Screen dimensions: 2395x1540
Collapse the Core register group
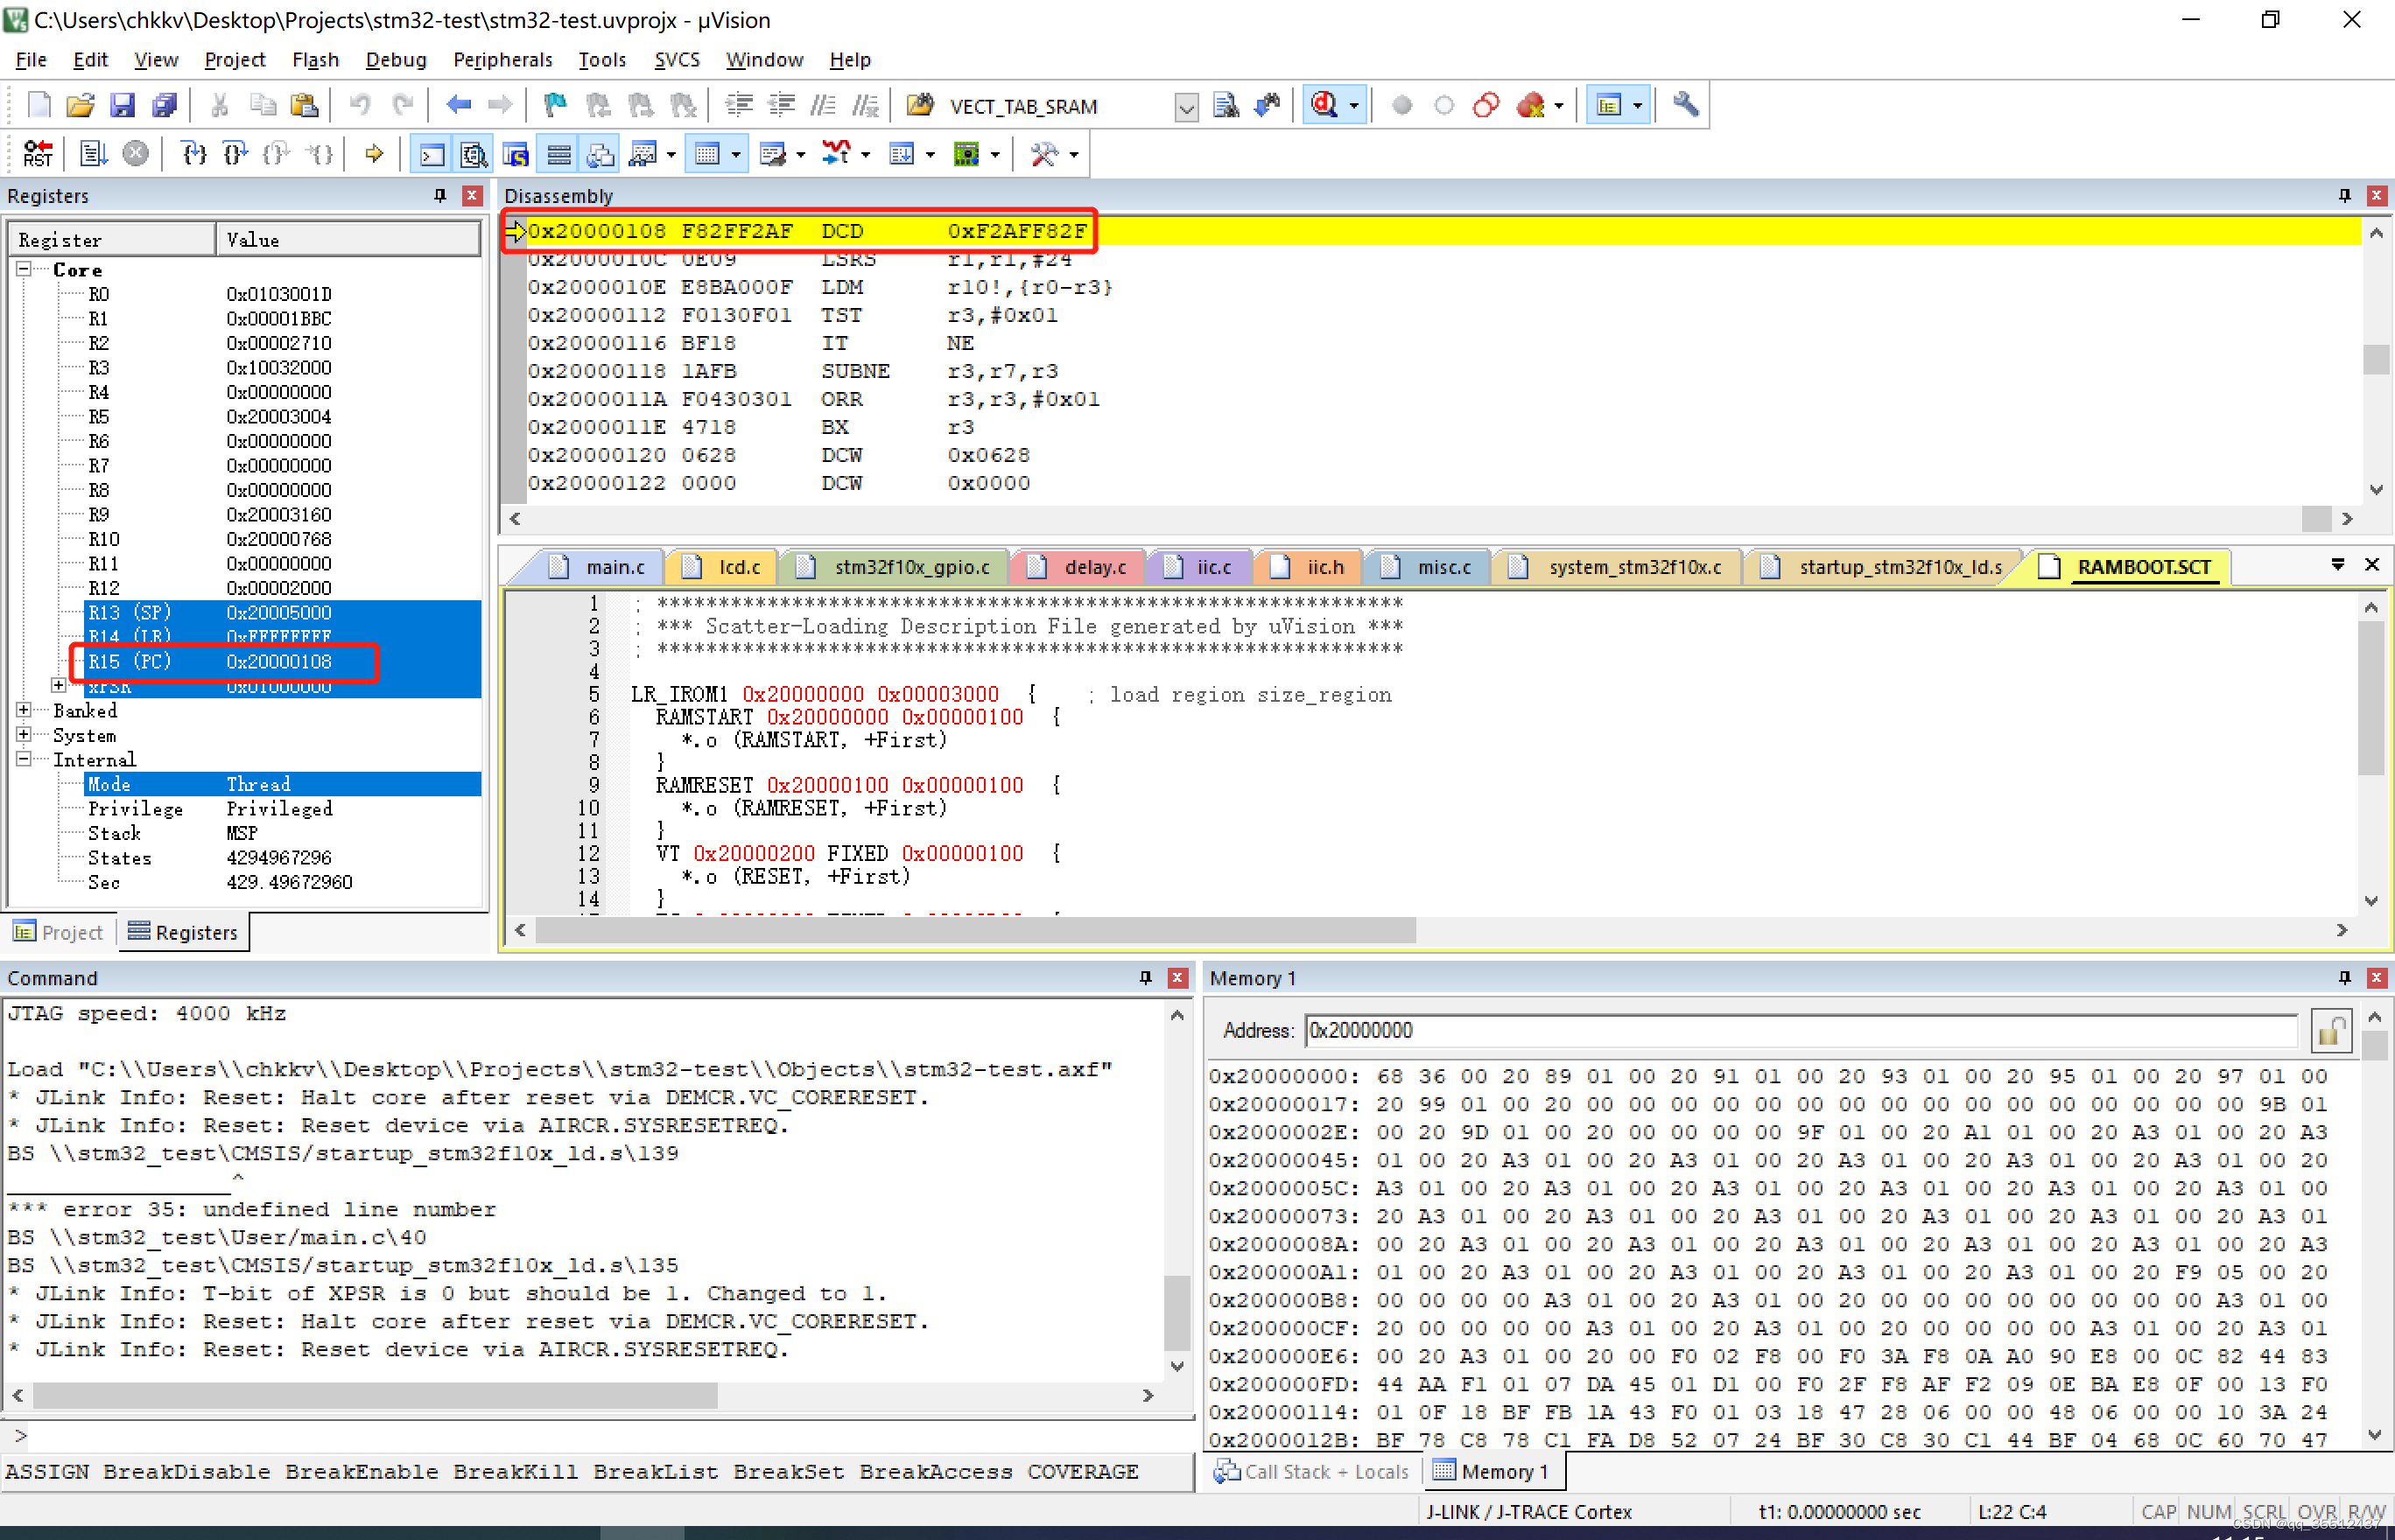tap(23, 269)
